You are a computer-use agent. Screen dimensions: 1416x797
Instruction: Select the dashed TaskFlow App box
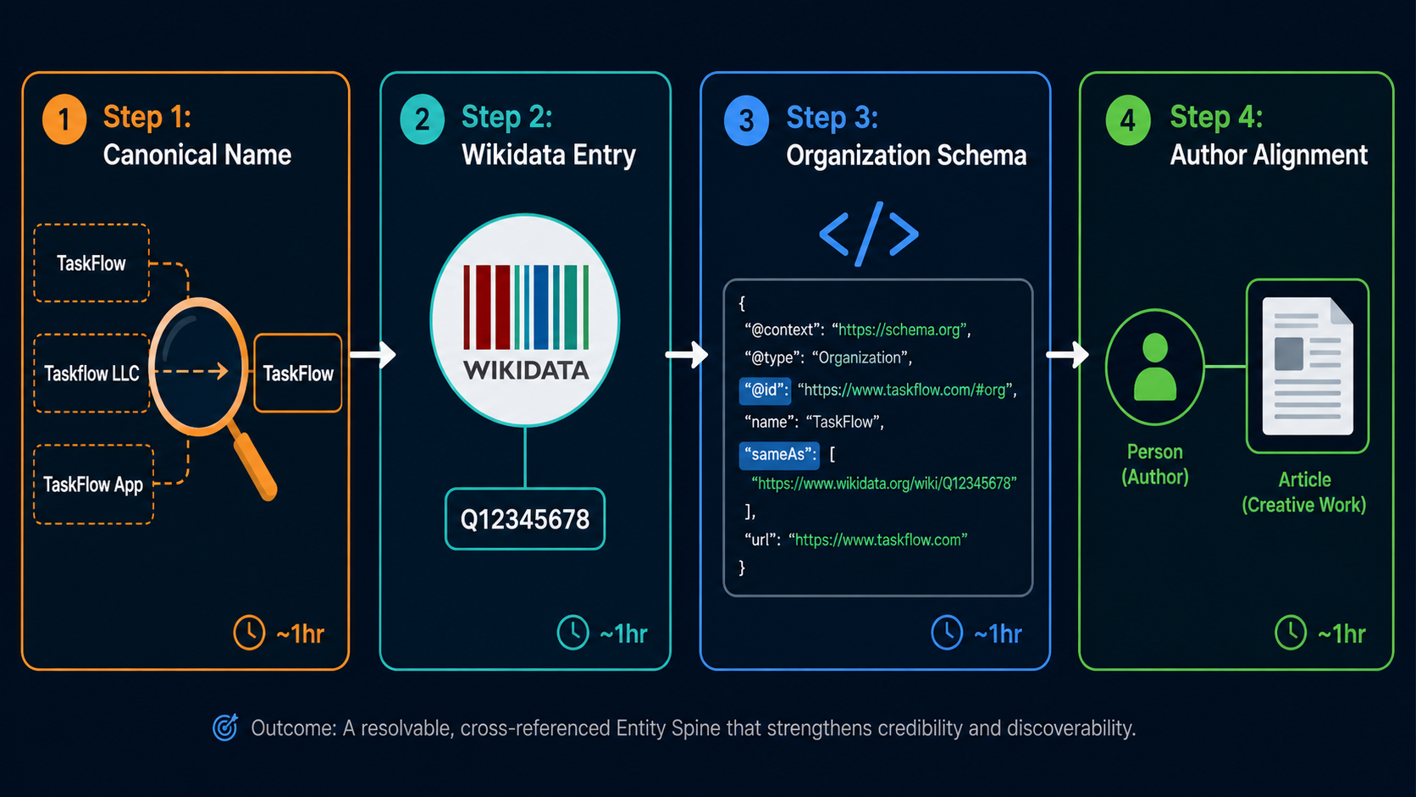93,484
